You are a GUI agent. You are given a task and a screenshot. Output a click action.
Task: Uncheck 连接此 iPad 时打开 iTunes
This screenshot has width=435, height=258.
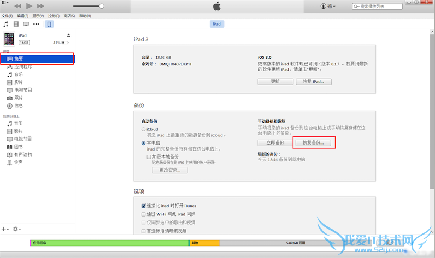click(x=143, y=206)
